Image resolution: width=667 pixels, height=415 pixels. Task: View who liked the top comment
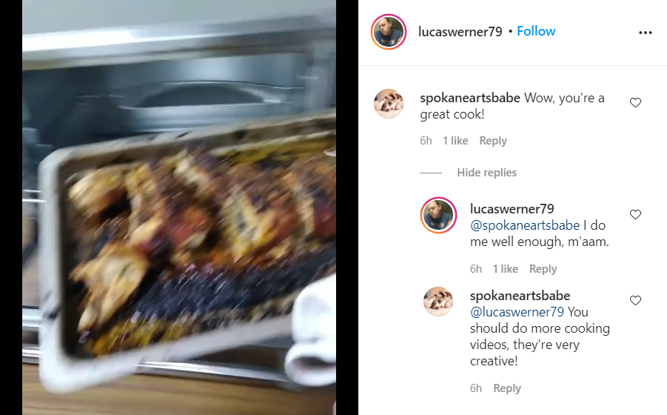point(455,141)
